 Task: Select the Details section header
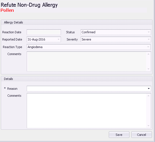pos(8,79)
